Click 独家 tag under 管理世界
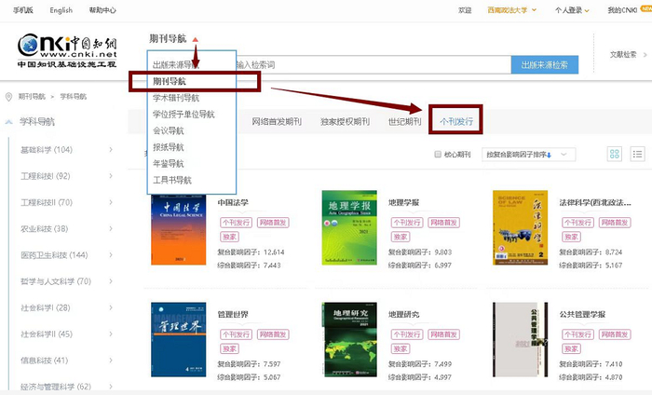 (229, 348)
